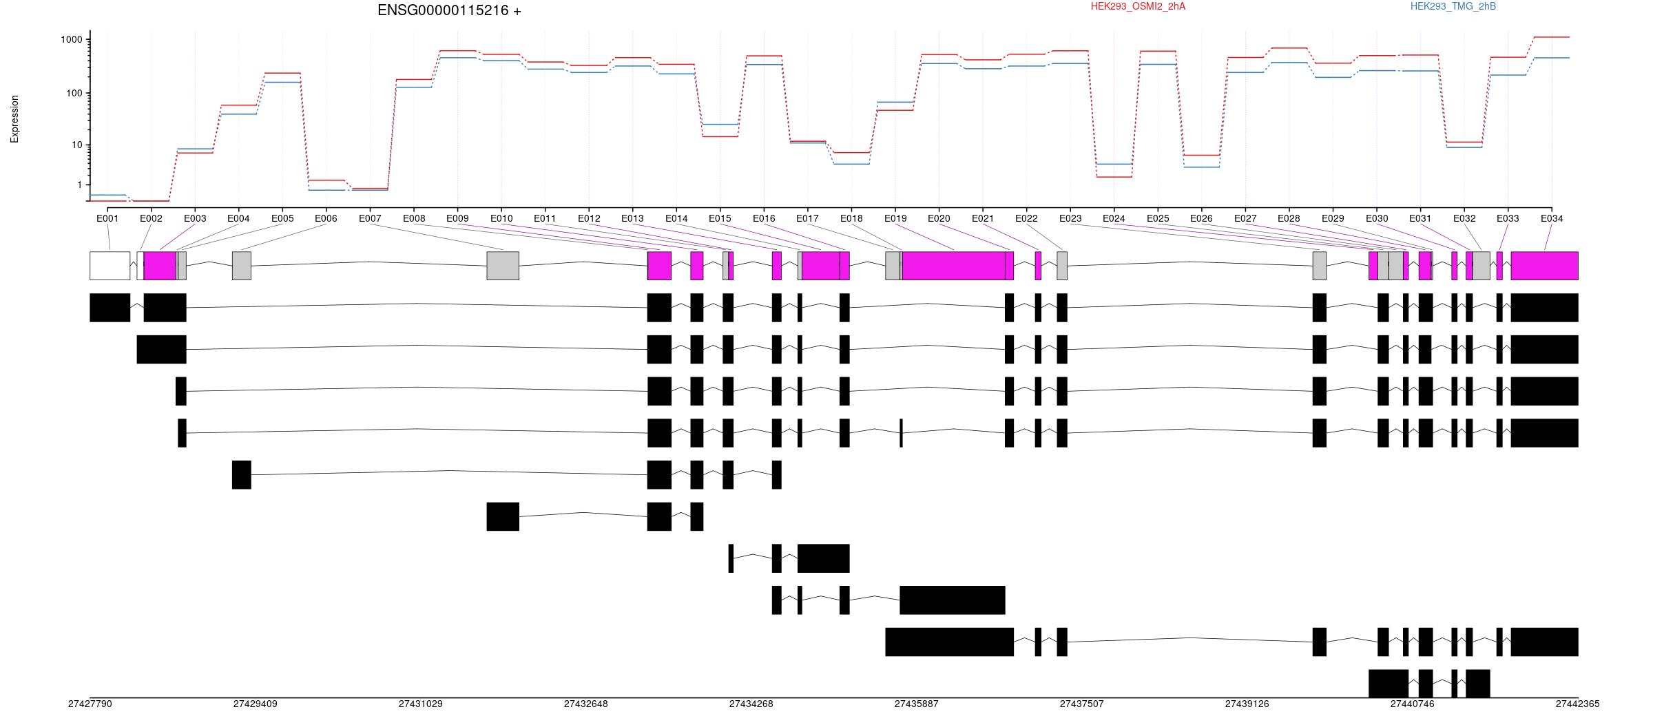Image resolution: width=1653 pixels, height=716 pixels.
Task: Click exon label E002
Action: click(x=151, y=218)
